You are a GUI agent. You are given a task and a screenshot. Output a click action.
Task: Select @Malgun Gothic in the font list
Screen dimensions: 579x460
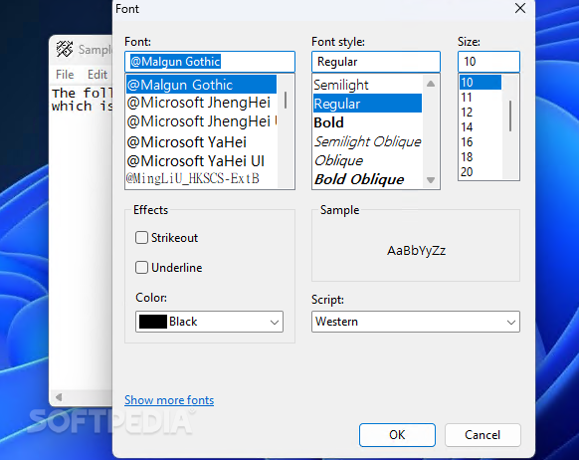pos(201,85)
